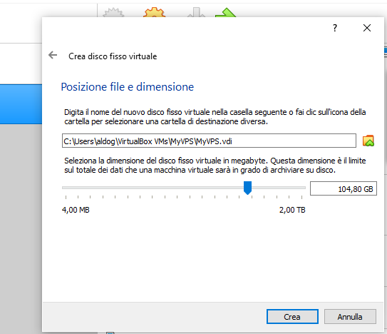Go back using the wizard's left arrow
Image resolution: width=387 pixels, height=334 pixels.
point(53,55)
